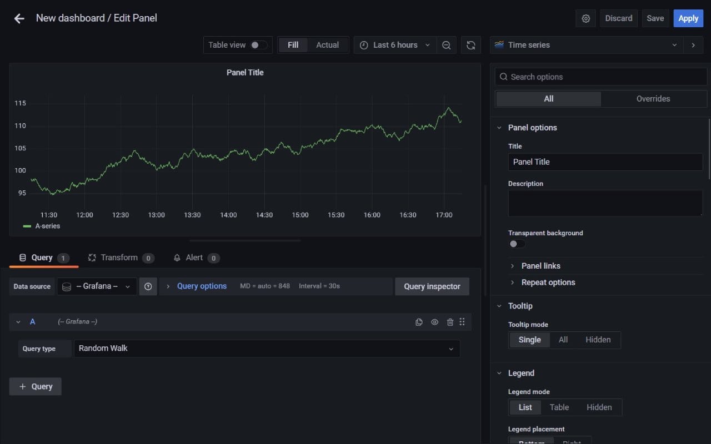
Task: Click the back arrow to exit panel edit
Action: [x=19, y=18]
